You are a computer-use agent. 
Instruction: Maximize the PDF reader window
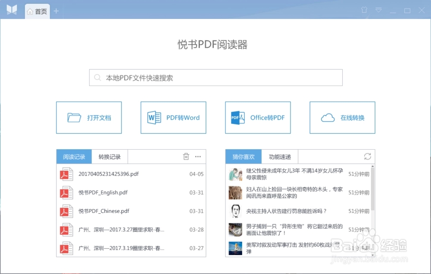click(x=407, y=11)
